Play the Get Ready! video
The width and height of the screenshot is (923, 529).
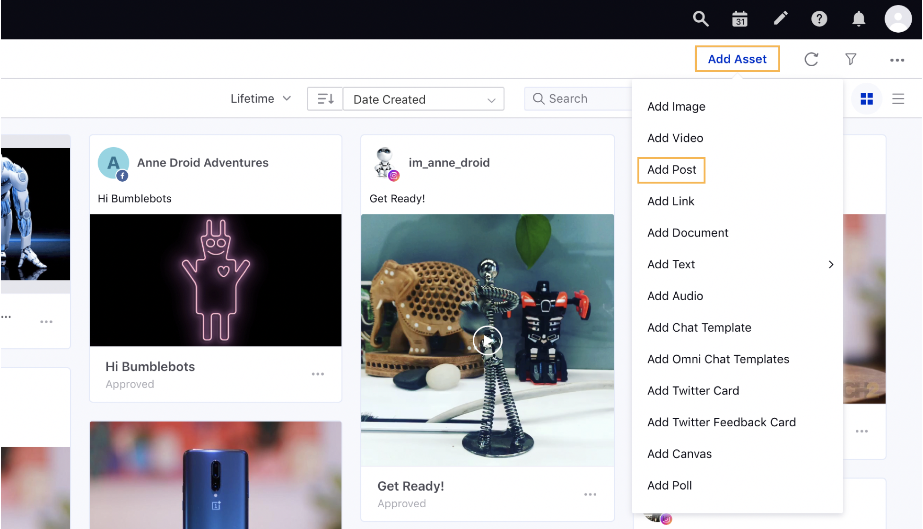[488, 340]
